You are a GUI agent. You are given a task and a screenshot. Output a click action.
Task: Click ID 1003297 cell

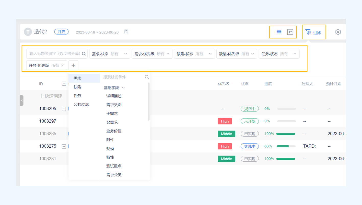coord(48,121)
